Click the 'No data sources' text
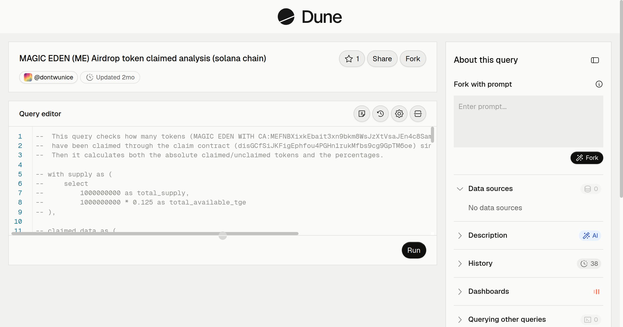623x327 pixels. [495, 208]
